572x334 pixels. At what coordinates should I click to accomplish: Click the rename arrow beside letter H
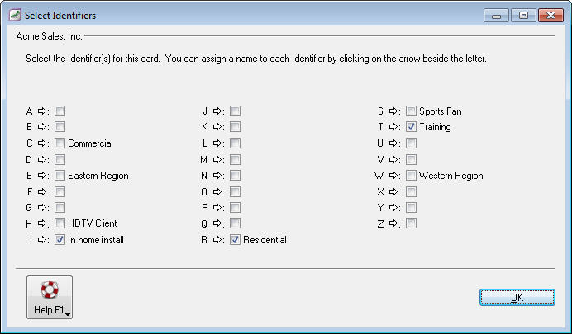pyautogui.click(x=42, y=223)
